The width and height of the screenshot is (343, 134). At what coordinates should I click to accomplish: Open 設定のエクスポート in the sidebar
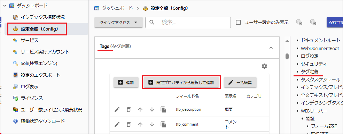tap(40, 75)
